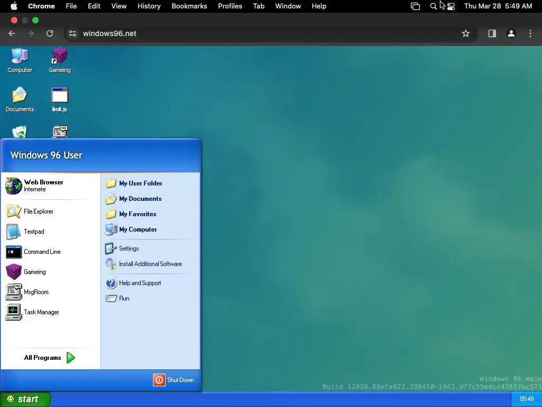Open macOS Control Center
Image resolution: width=542 pixels, height=407 pixels.
pos(451,6)
